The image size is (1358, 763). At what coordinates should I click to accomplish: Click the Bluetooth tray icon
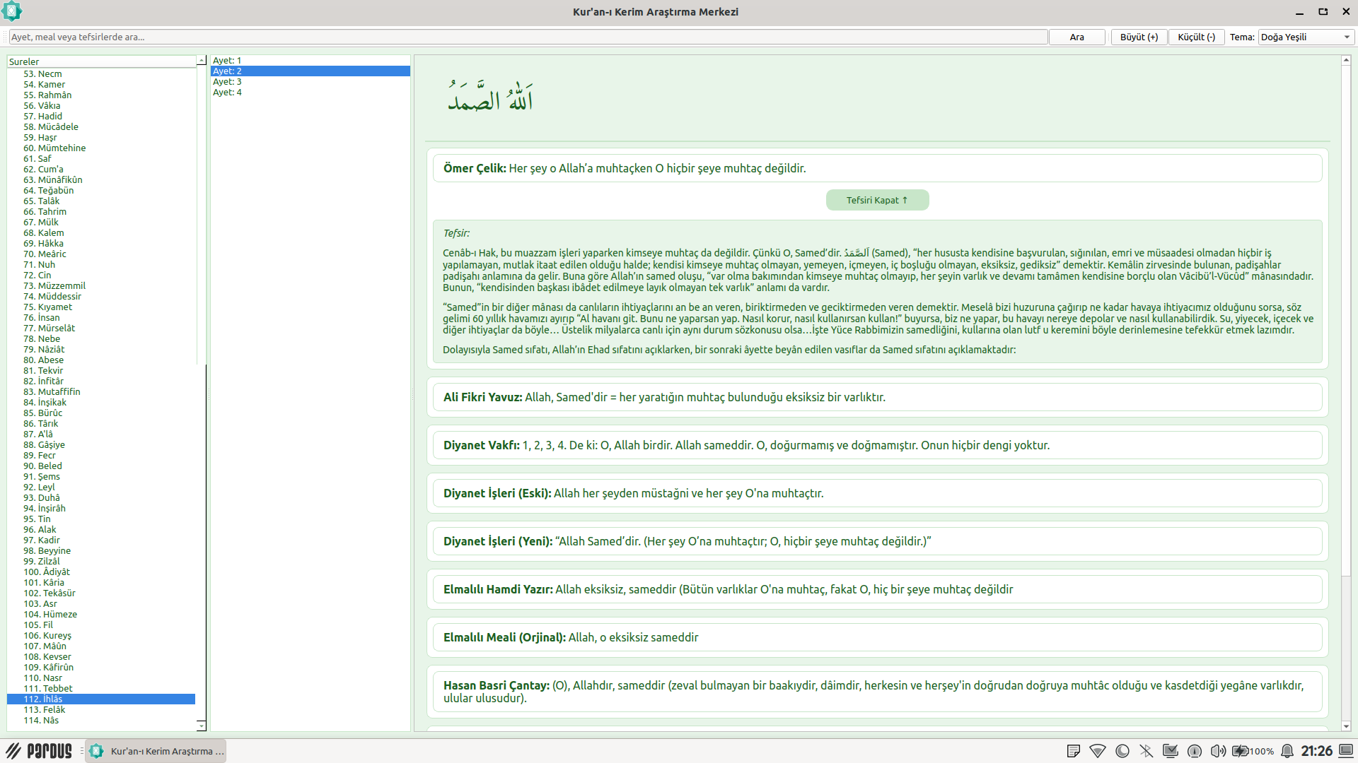(1147, 751)
